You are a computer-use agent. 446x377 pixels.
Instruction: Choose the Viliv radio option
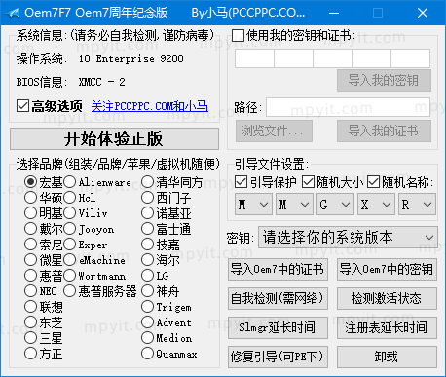[x=69, y=213]
